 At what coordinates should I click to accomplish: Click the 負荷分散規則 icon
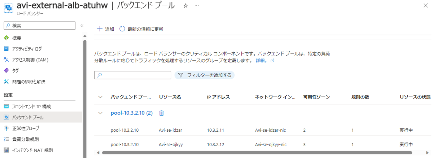pyautogui.click(x=6, y=139)
